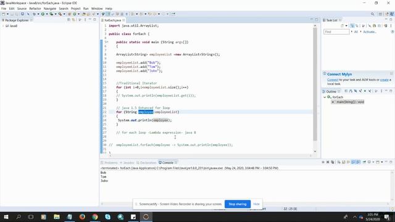Open the Source menu
This screenshot has width=395, height=222.
tap(22, 9)
